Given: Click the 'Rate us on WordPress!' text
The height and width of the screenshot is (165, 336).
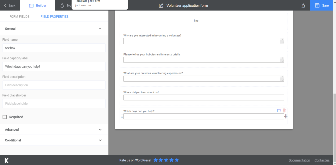Looking at the screenshot, I should coord(135,160).
